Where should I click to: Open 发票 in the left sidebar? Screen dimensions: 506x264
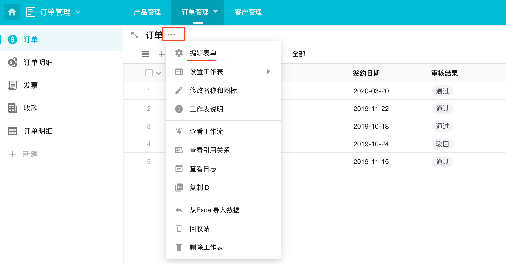pyautogui.click(x=30, y=85)
